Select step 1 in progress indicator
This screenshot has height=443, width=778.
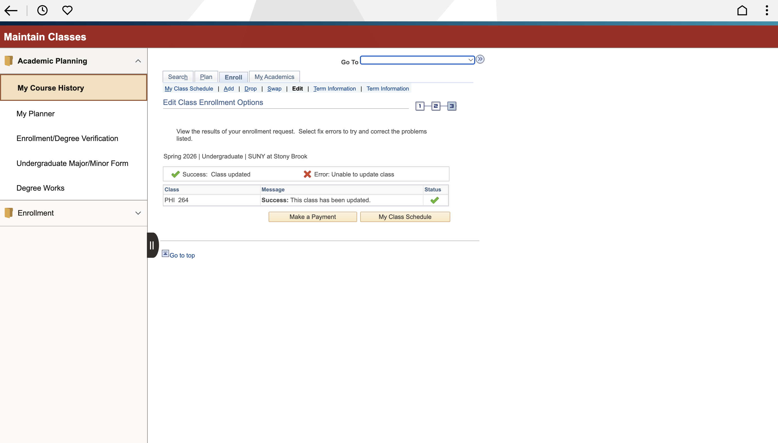point(420,106)
